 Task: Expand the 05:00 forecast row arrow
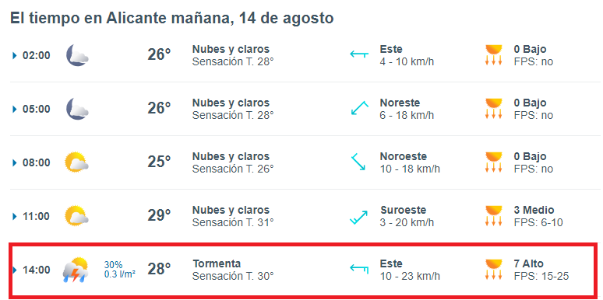[15, 110]
